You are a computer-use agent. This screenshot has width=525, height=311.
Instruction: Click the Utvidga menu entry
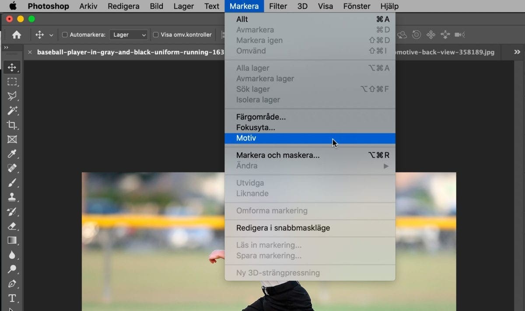[310, 183]
